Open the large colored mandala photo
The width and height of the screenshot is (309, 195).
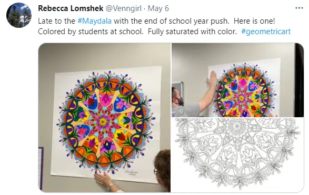104,117
